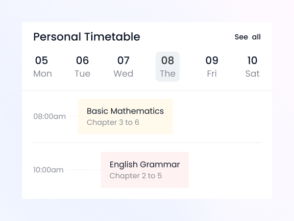The width and height of the screenshot is (294, 221).
Task: Click the Wed day label
Action: pyautogui.click(x=123, y=74)
